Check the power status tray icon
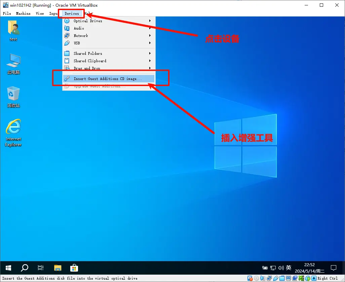 (x=265, y=268)
